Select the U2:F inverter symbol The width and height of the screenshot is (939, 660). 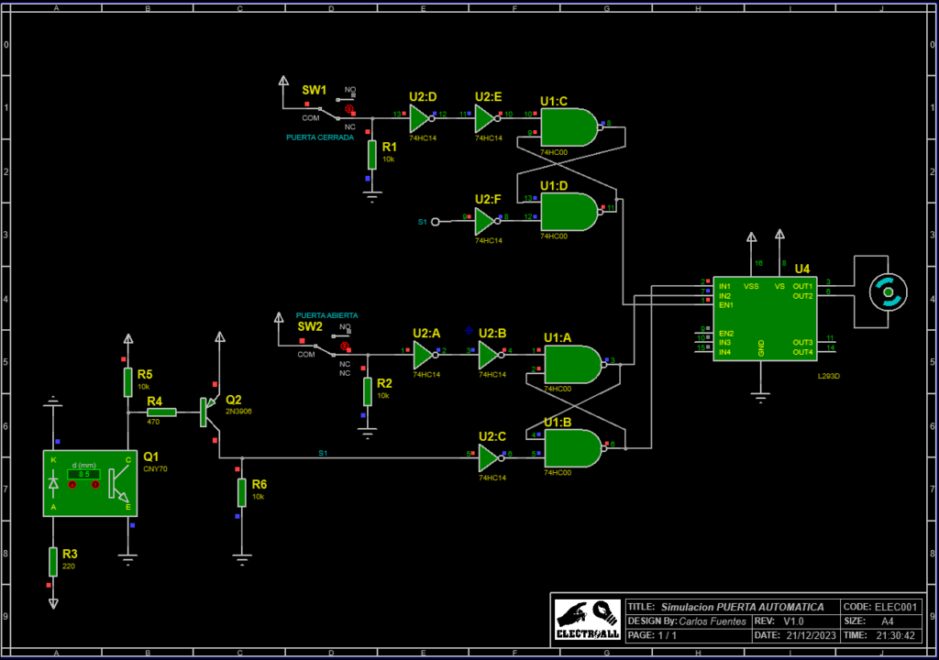coord(485,221)
